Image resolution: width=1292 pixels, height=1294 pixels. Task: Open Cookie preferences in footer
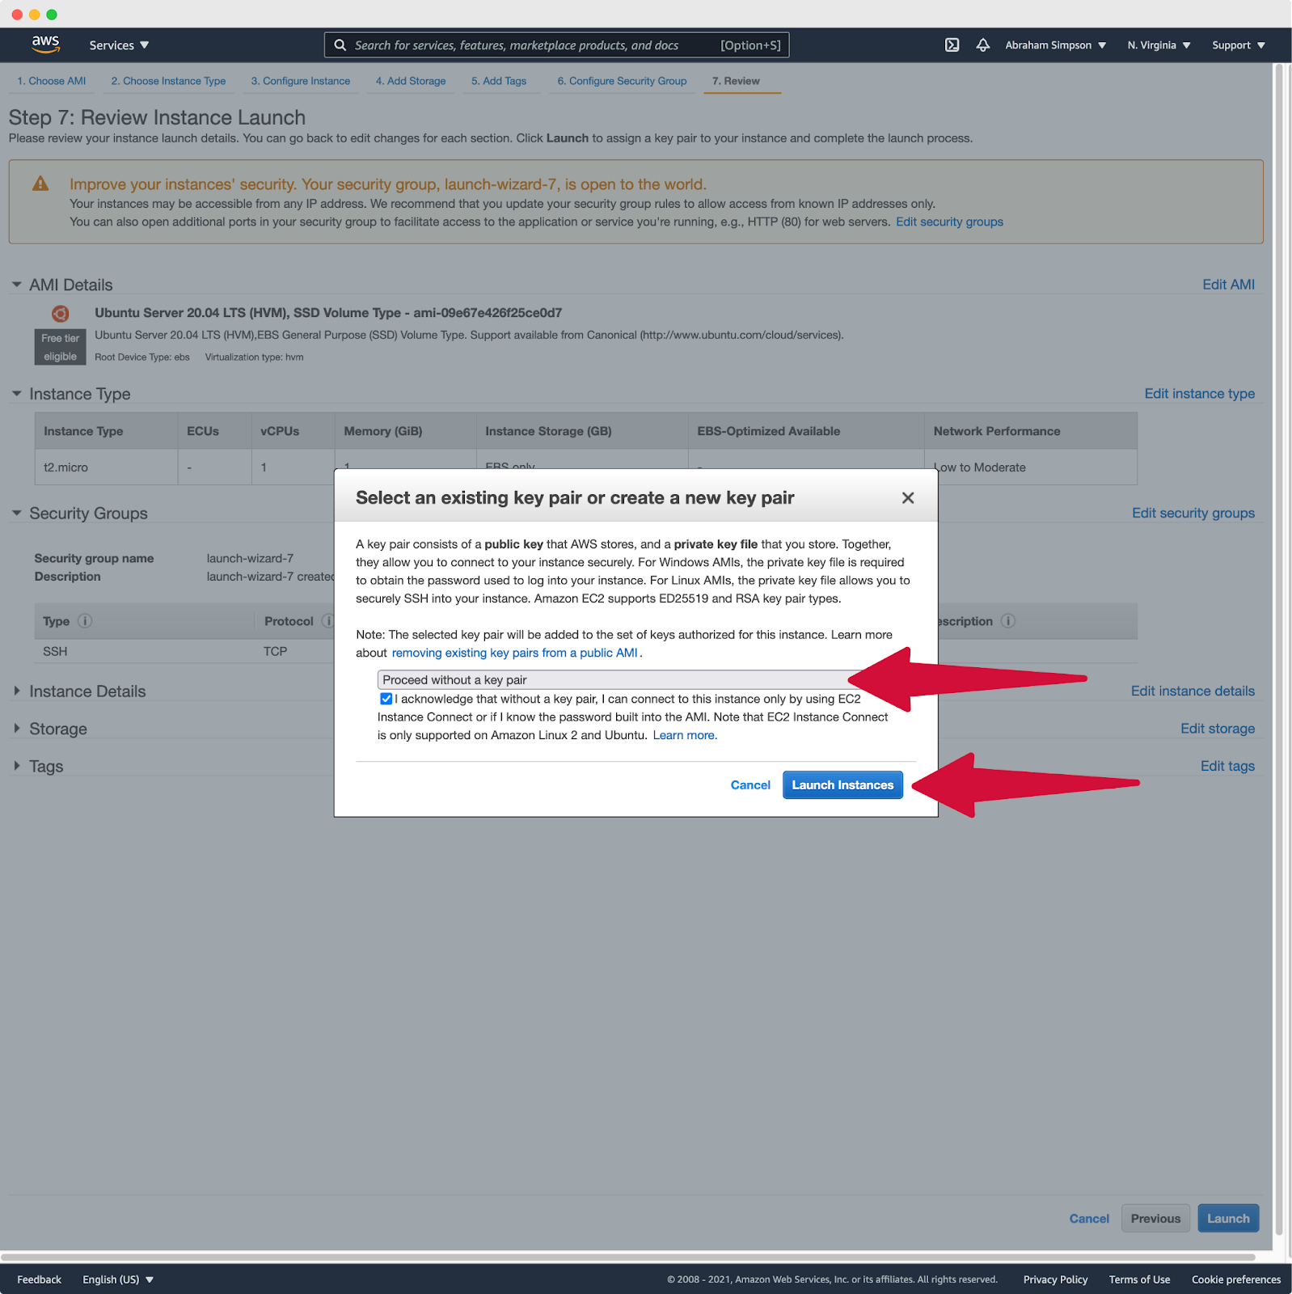pyautogui.click(x=1235, y=1279)
